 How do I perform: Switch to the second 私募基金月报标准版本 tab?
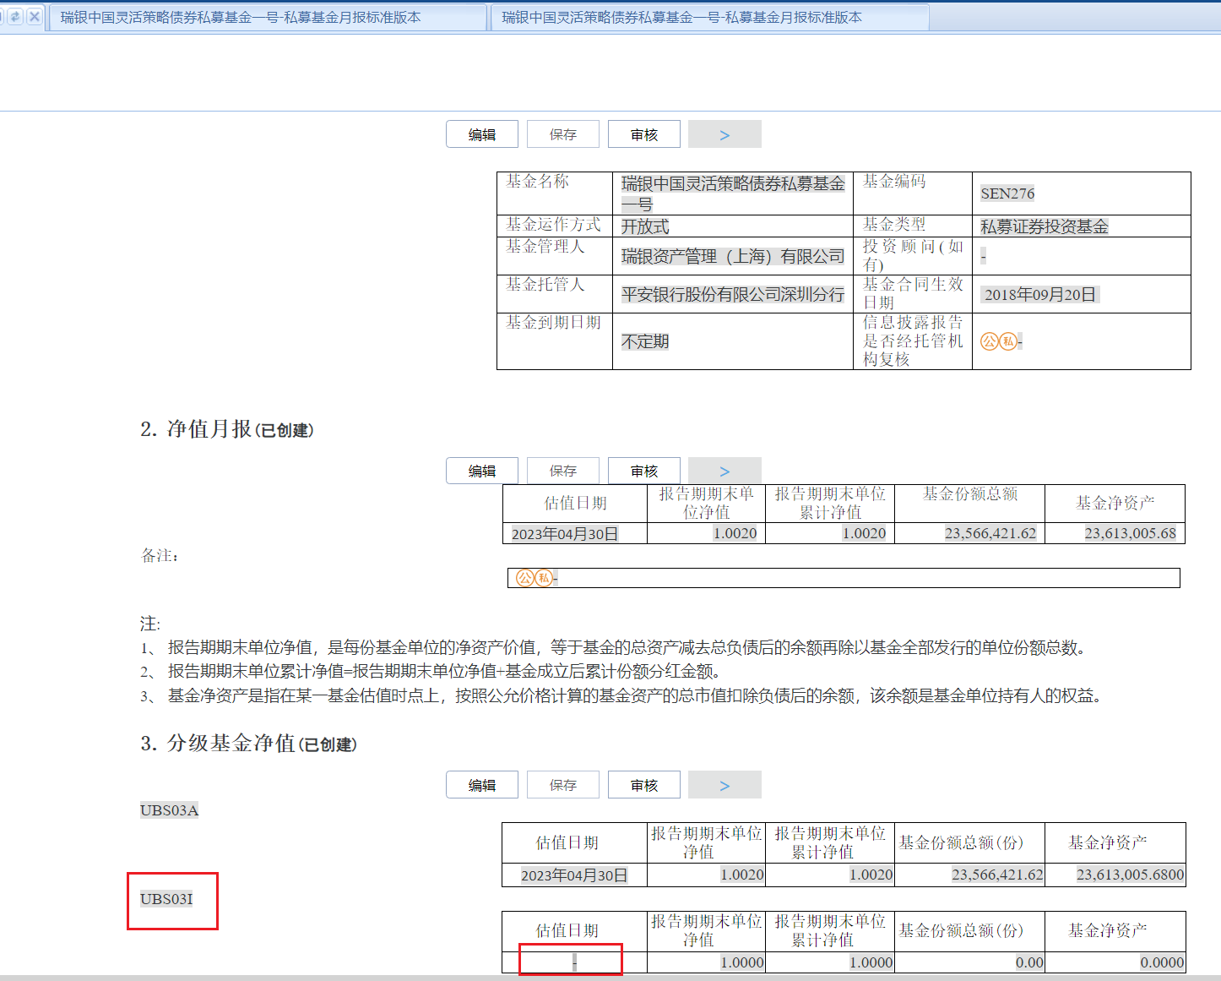pos(709,17)
